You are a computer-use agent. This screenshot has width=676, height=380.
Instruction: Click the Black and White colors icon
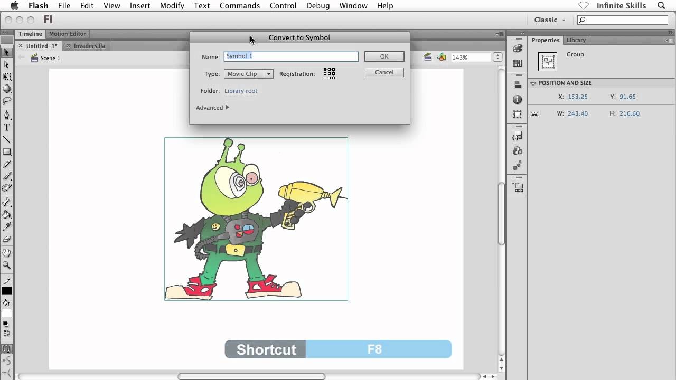(x=6, y=325)
